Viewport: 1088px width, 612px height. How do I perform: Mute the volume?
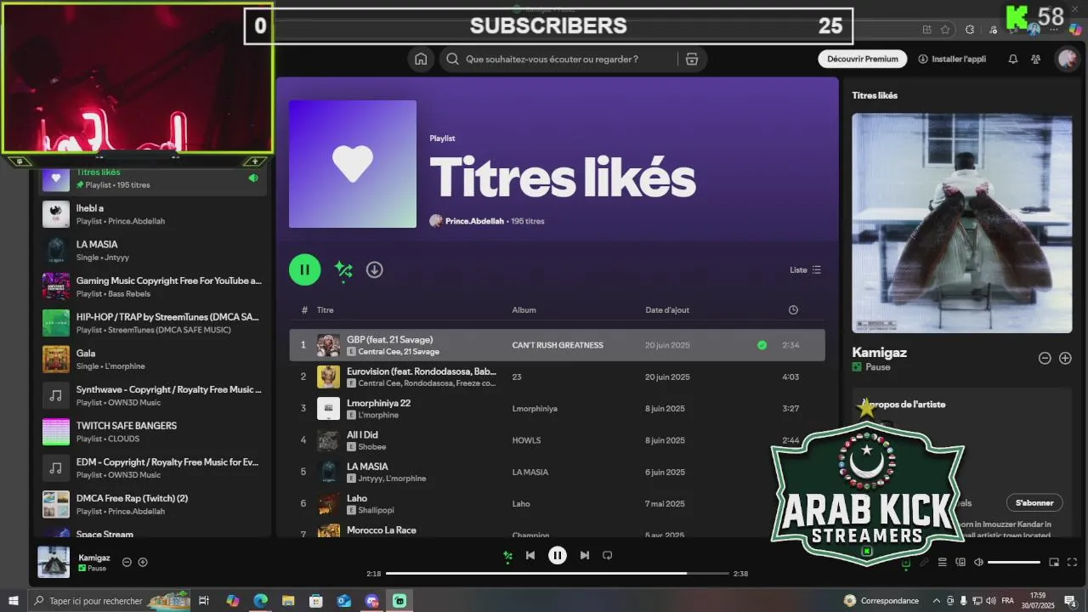coord(978,562)
